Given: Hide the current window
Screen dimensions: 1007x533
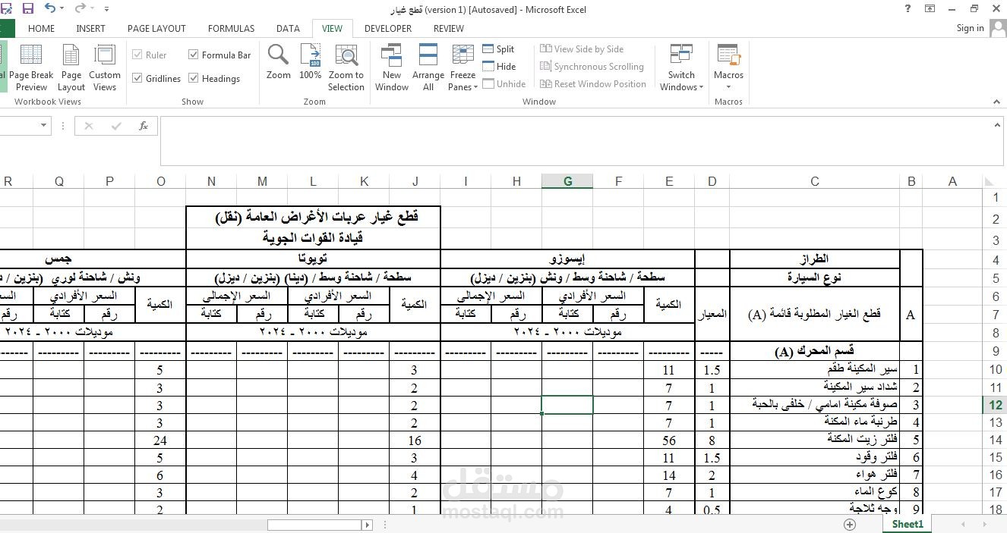Looking at the screenshot, I should tap(499, 66).
